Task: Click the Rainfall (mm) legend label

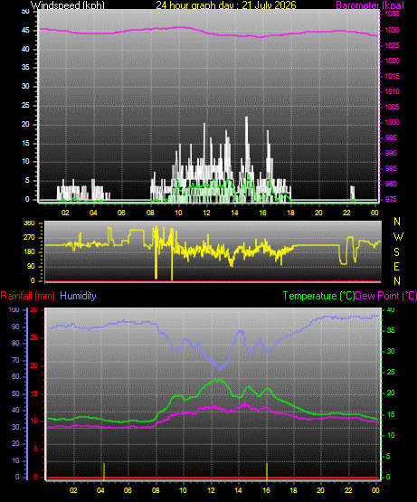Action: pos(27,296)
